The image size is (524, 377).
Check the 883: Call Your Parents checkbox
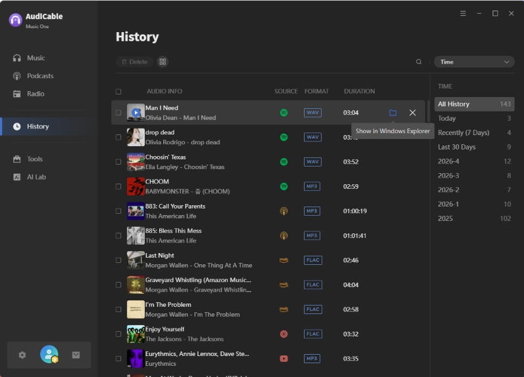(x=119, y=211)
